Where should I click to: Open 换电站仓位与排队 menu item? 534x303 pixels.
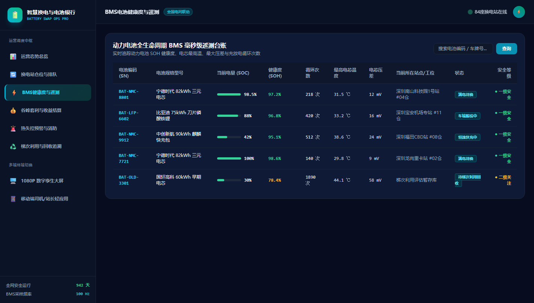click(48, 75)
